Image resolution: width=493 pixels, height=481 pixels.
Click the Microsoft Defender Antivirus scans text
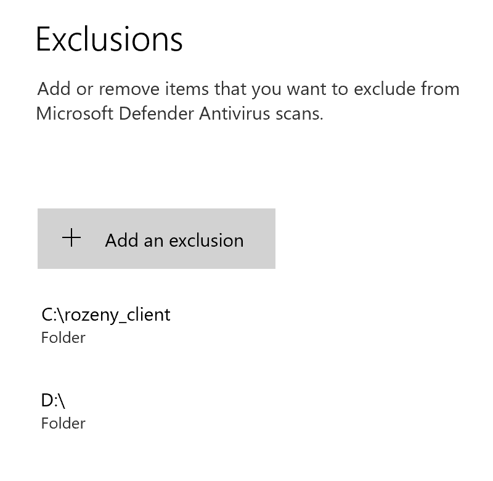179,114
